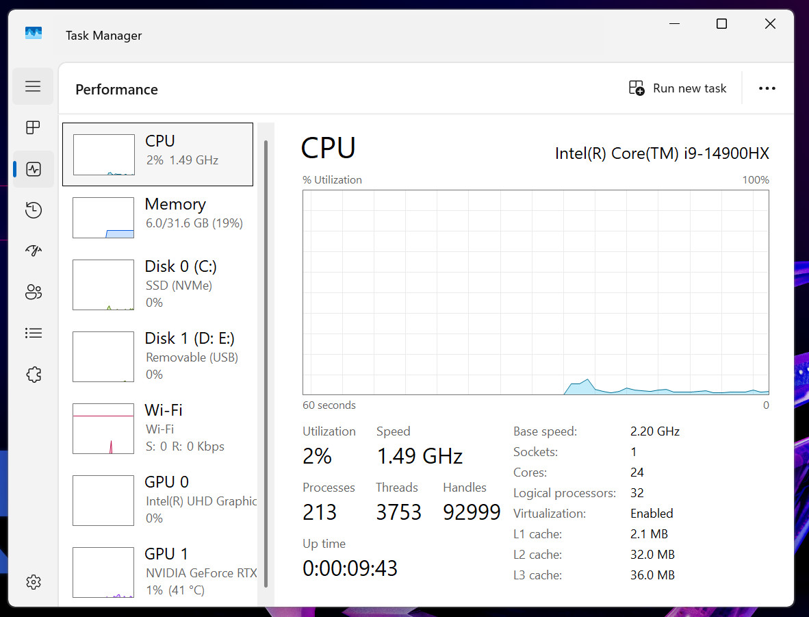
Task: Select GPU 0 Intel UHD Graphics entry
Action: point(157,500)
